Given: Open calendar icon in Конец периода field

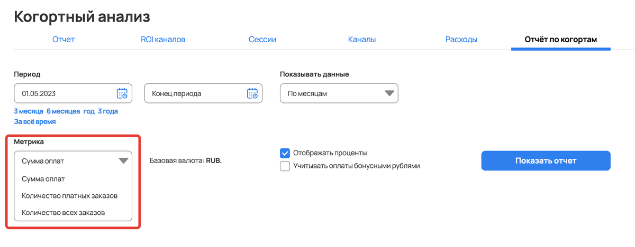Looking at the screenshot, I should 252,93.
